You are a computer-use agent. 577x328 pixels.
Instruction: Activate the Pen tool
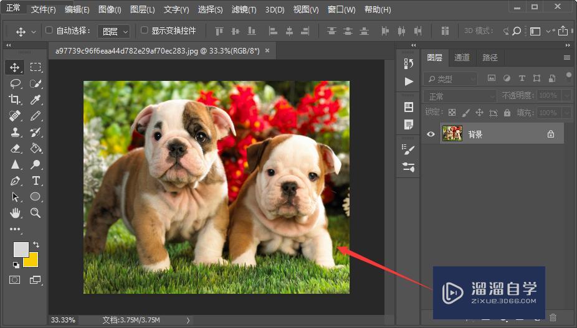pyautogui.click(x=15, y=180)
